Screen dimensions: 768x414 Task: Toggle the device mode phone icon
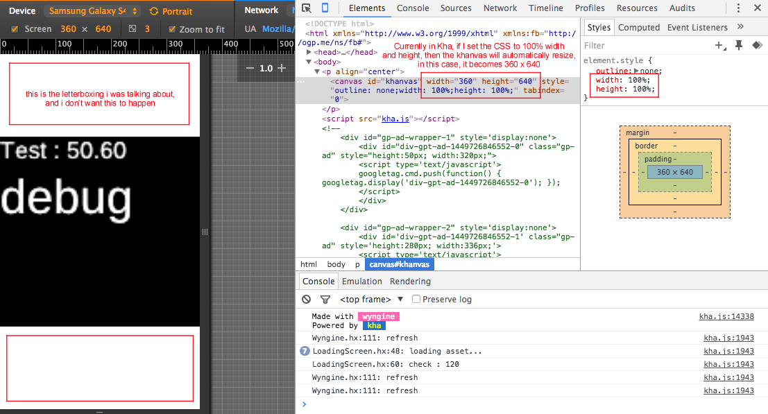pyautogui.click(x=325, y=8)
